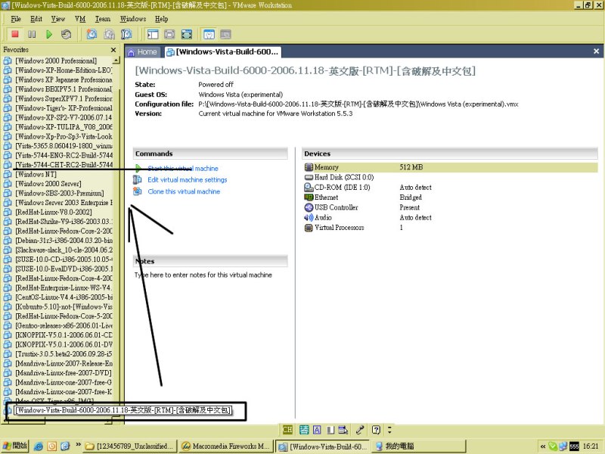Click the Audio speaker device icon

point(309,217)
